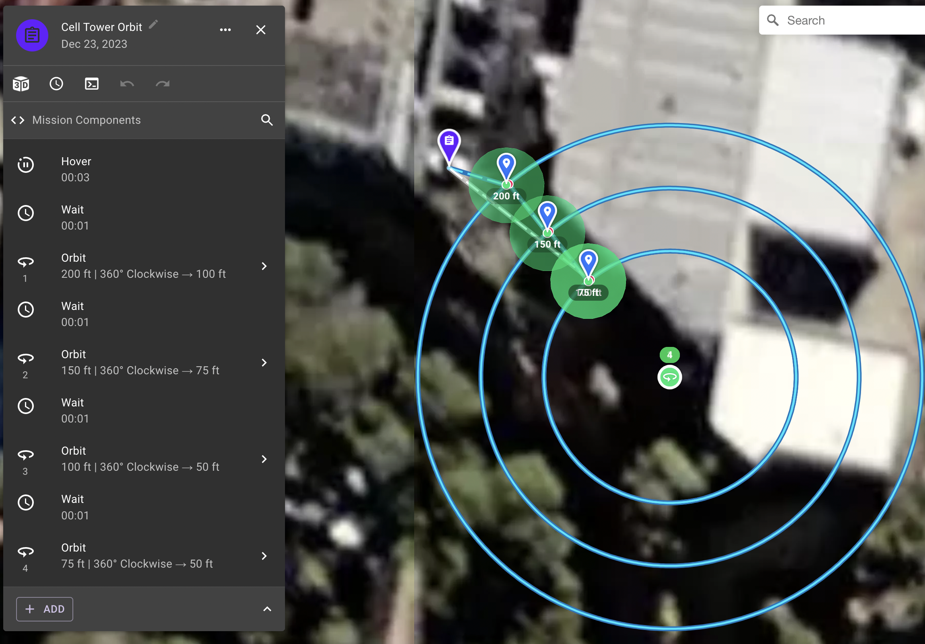
Task: Select the first Wait 00:01 after Hover
Action: pyautogui.click(x=144, y=217)
